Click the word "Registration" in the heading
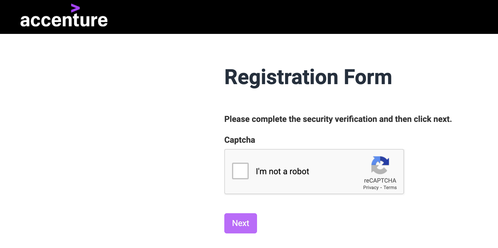 [281, 78]
